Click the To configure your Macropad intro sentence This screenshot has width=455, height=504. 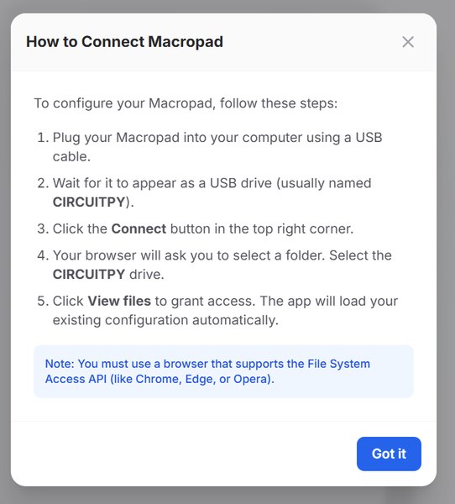click(186, 103)
